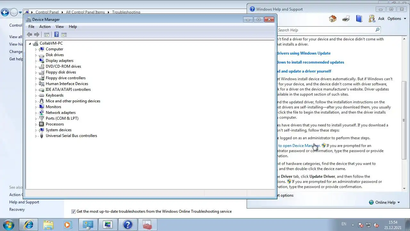Select the Mice and other pointing devices icon
Viewport: 410px width, 231px height.
coord(41,101)
